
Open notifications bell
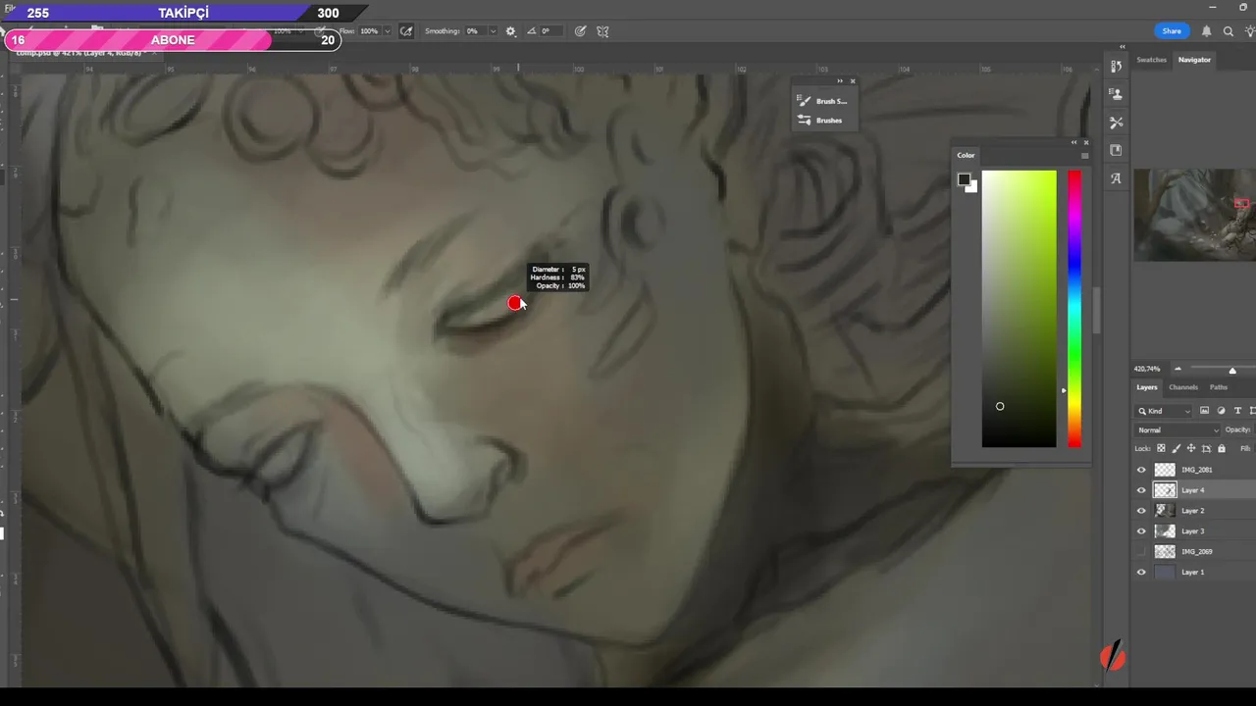click(x=1206, y=31)
